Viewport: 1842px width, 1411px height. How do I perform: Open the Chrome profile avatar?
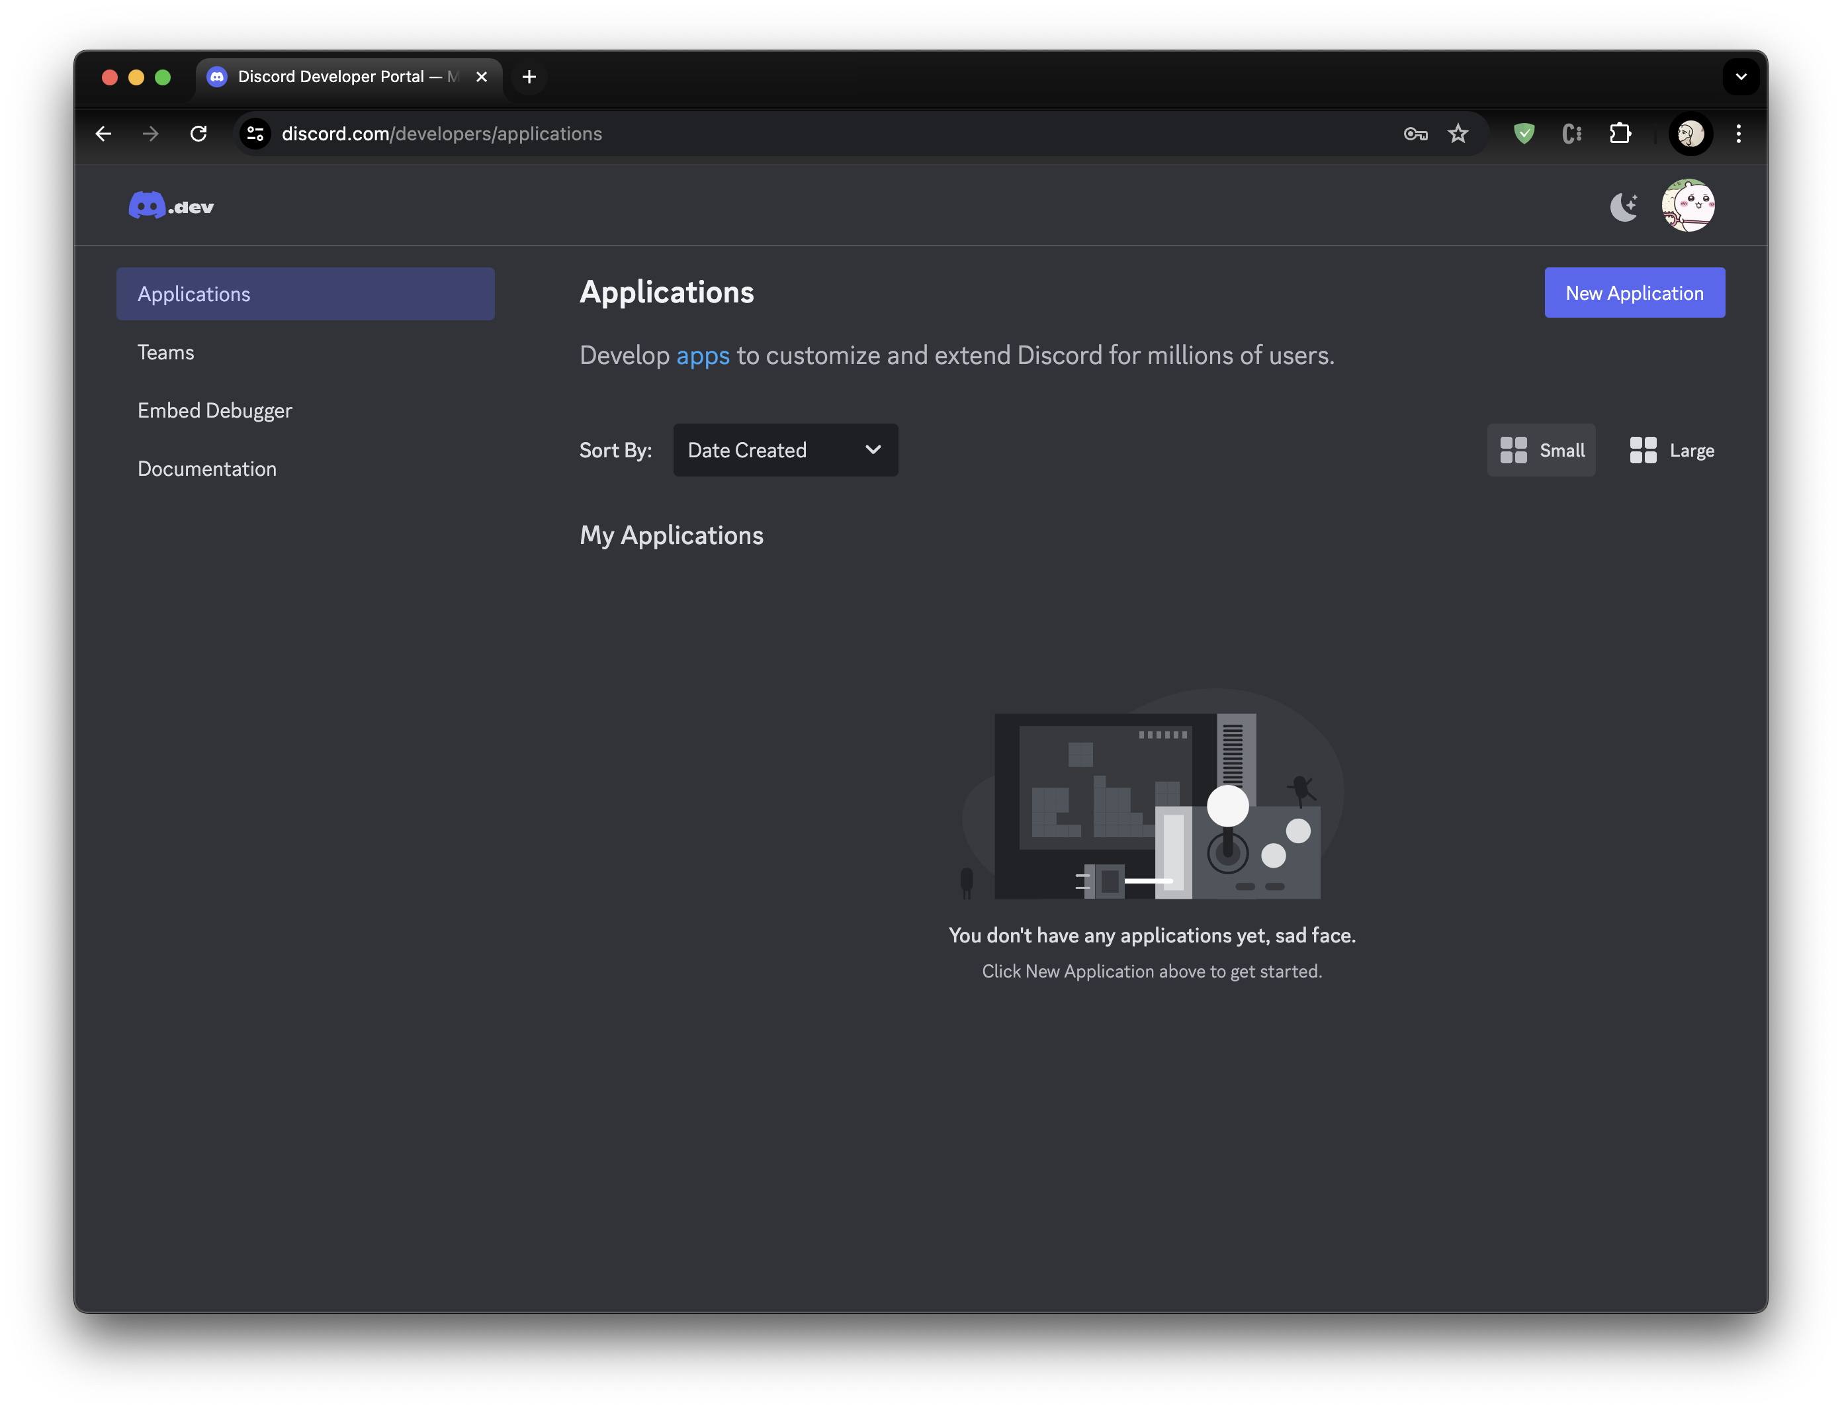point(1690,134)
